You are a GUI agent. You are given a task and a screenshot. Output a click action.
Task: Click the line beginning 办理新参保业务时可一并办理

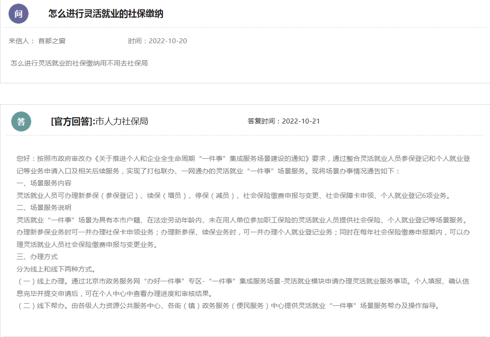pos(243,232)
